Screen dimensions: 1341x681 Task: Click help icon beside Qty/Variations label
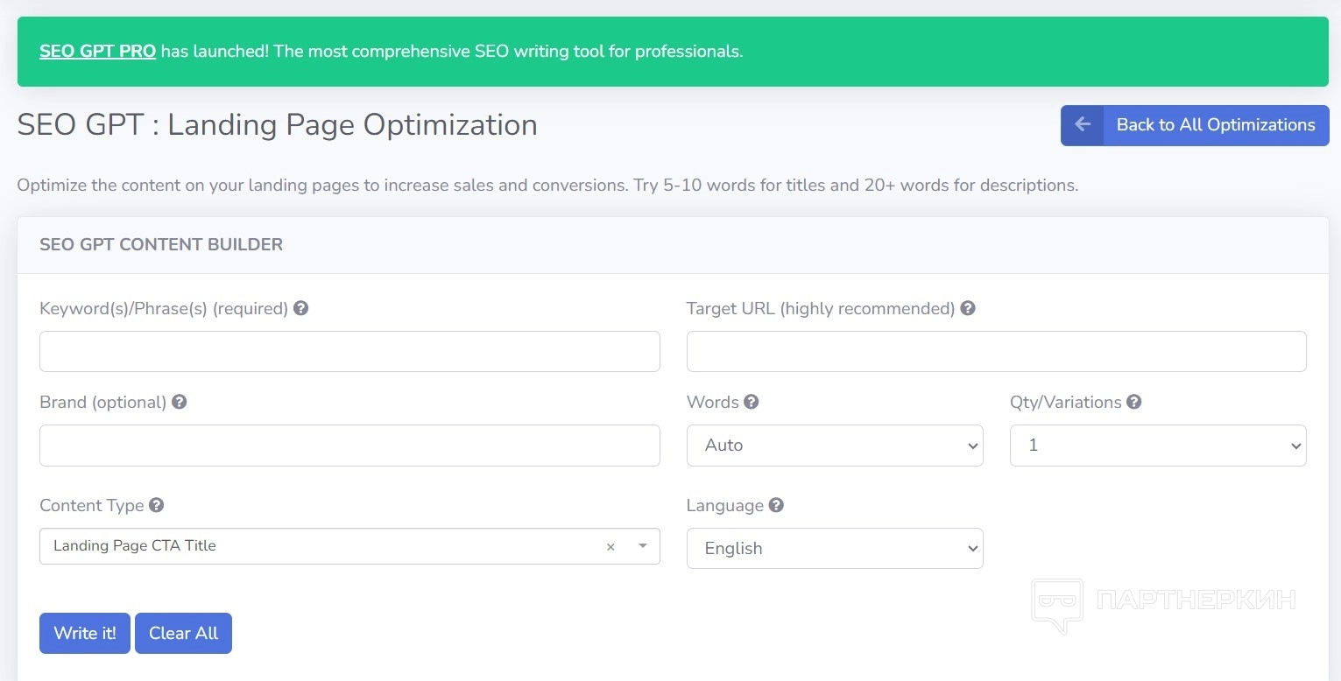click(x=1134, y=402)
